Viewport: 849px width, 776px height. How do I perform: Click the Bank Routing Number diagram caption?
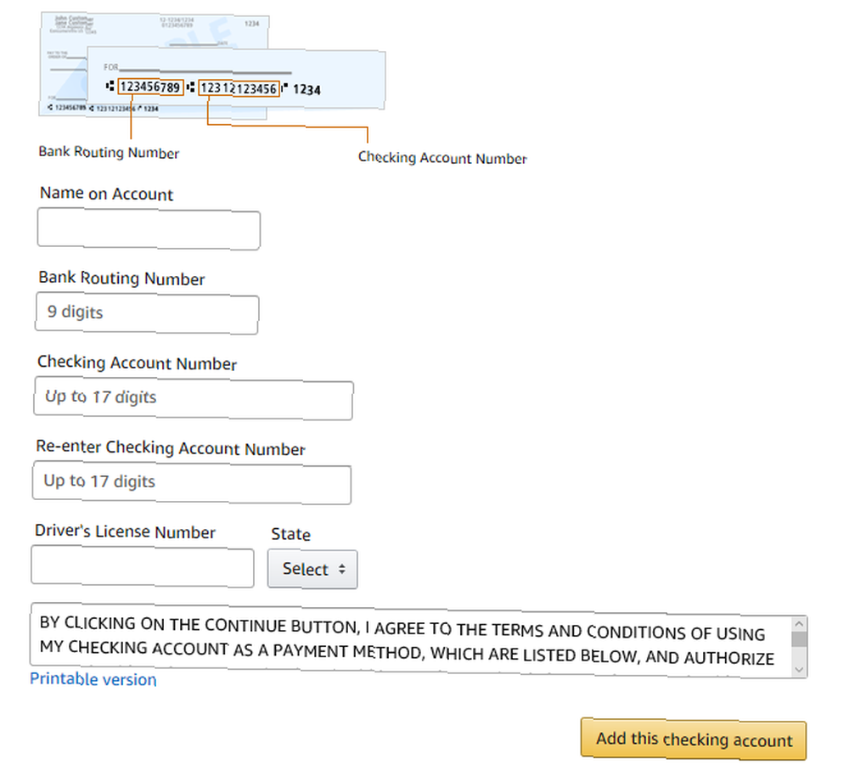click(109, 152)
